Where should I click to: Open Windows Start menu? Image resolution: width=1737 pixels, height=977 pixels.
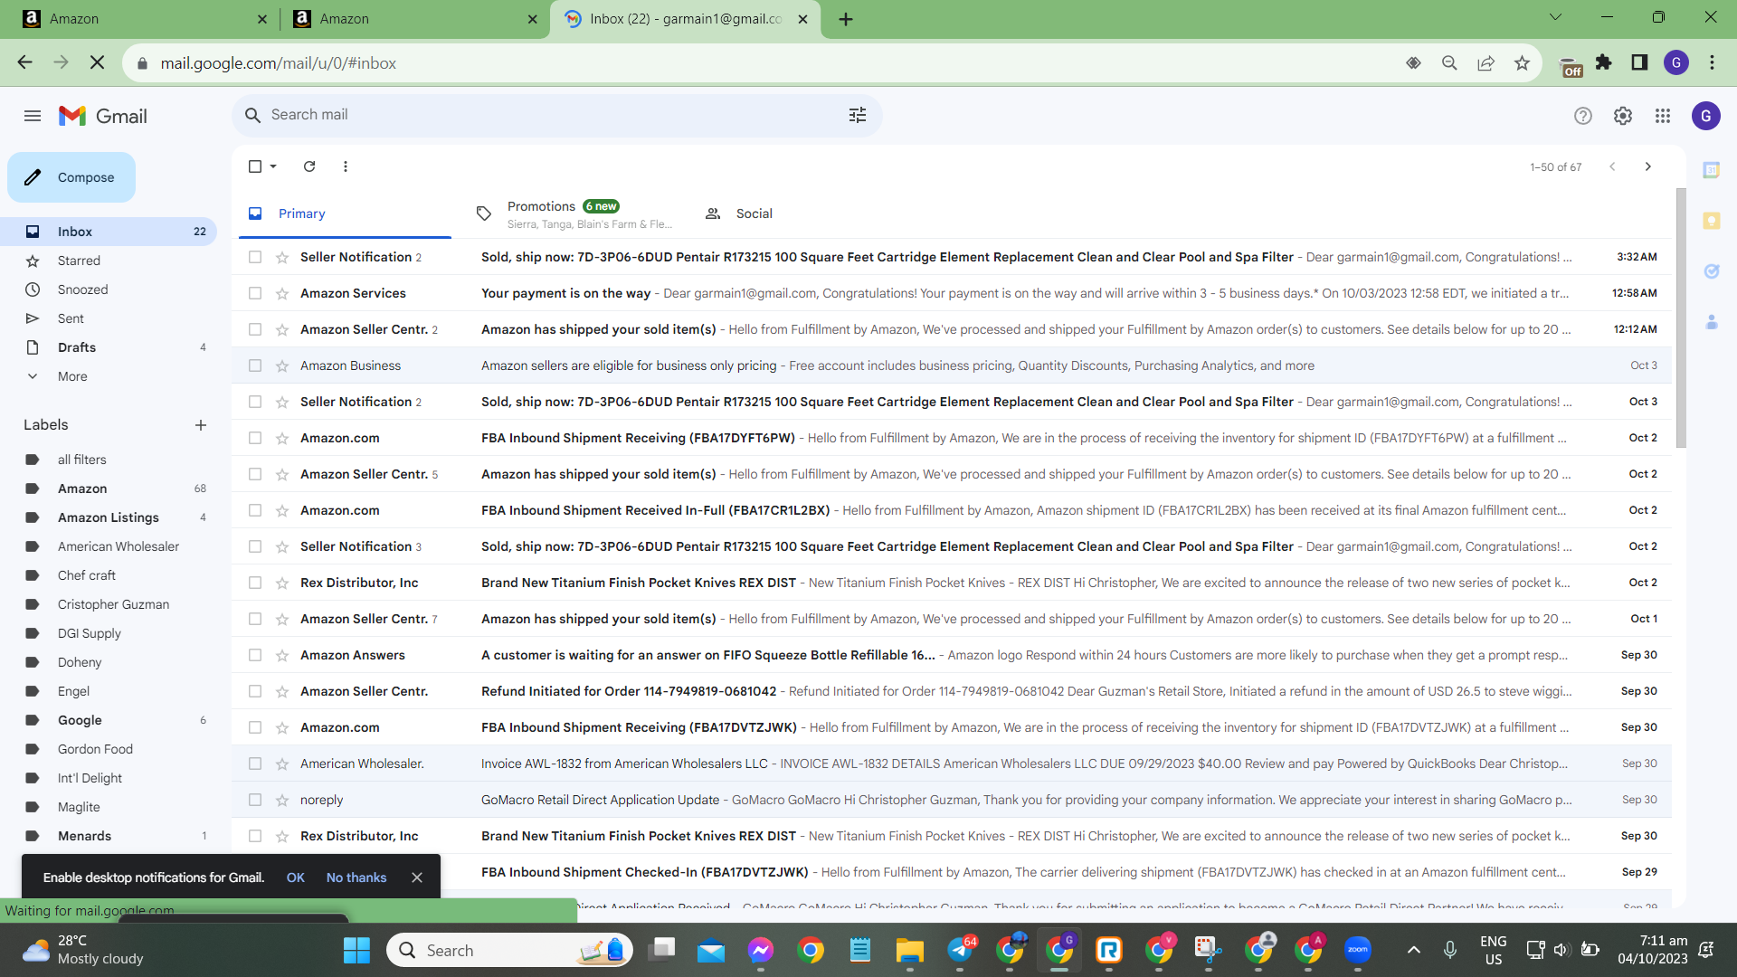pyautogui.click(x=357, y=950)
